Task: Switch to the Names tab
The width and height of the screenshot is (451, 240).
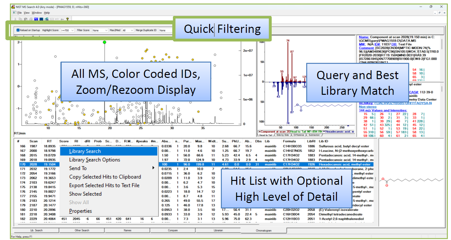Action: click(128, 230)
